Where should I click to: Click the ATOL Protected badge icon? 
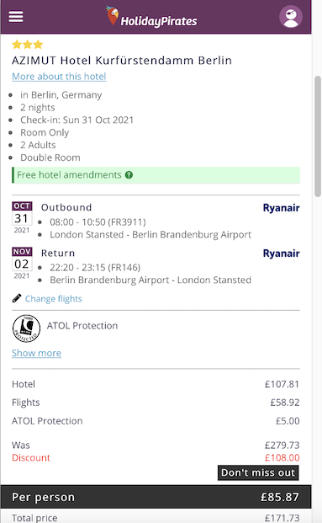pos(26,328)
